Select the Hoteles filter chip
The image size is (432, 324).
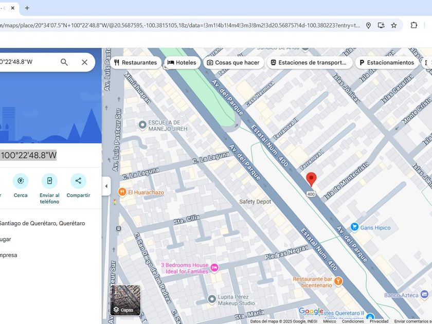pyautogui.click(x=182, y=63)
